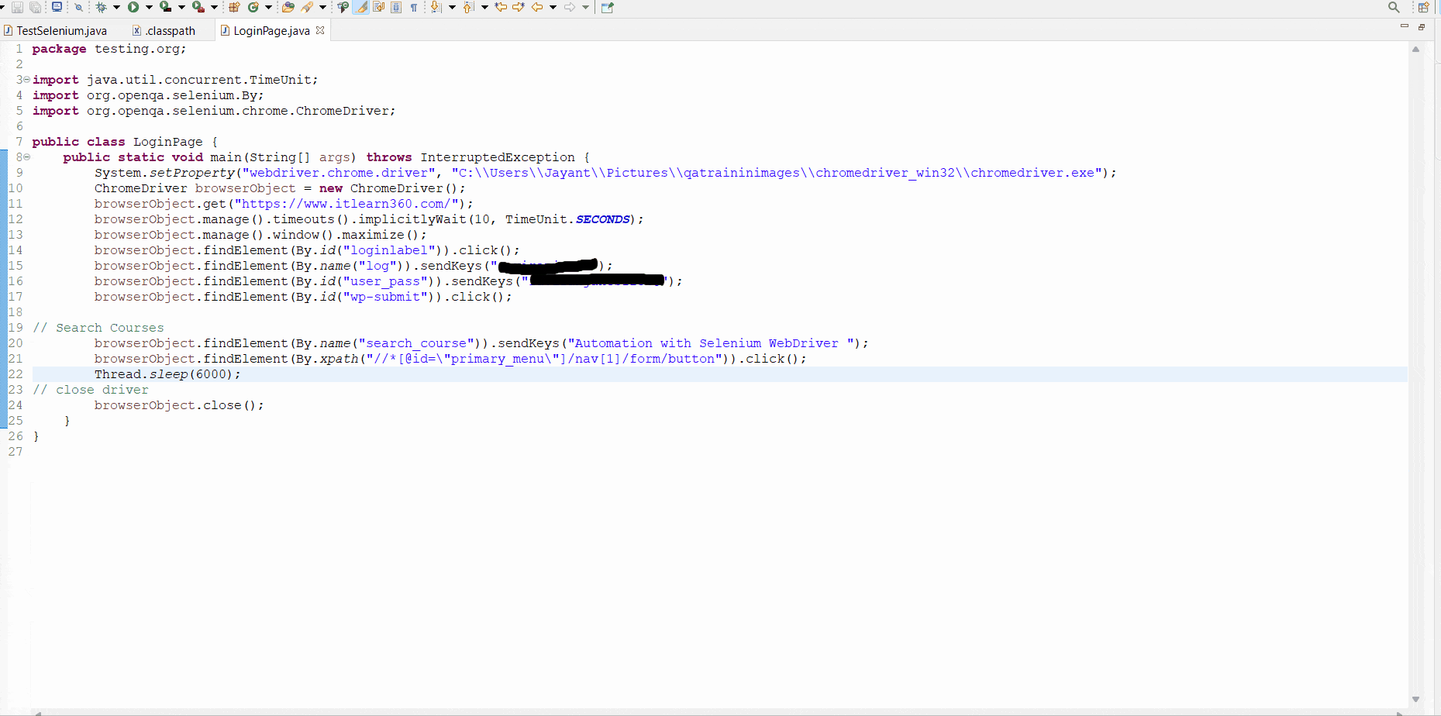The image size is (1441, 716).
Task: Click the vertical scrollbar up arrow
Action: 1415,49
